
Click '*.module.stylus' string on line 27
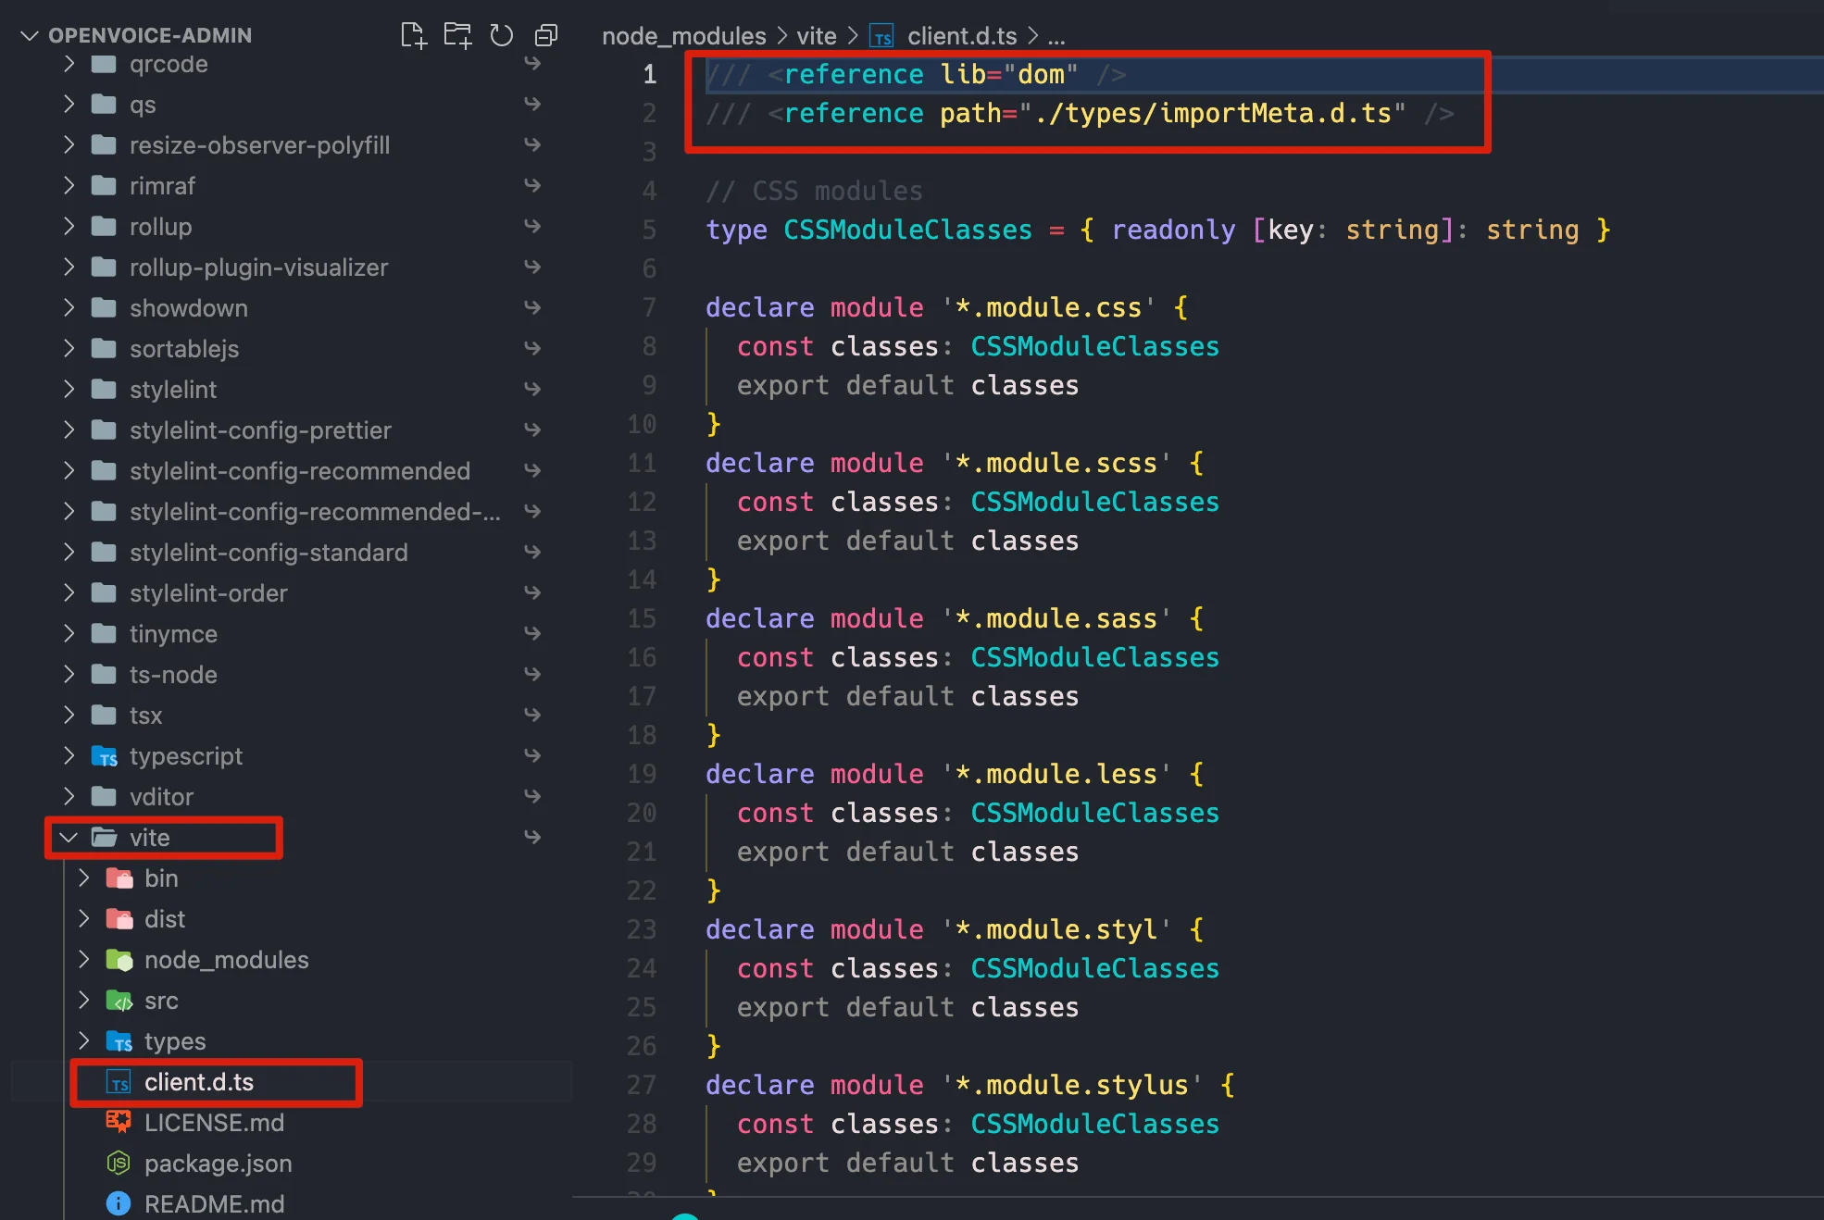coord(1072,1085)
